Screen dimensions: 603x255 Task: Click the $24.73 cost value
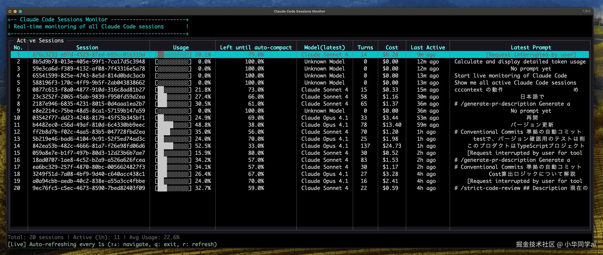coord(392,146)
